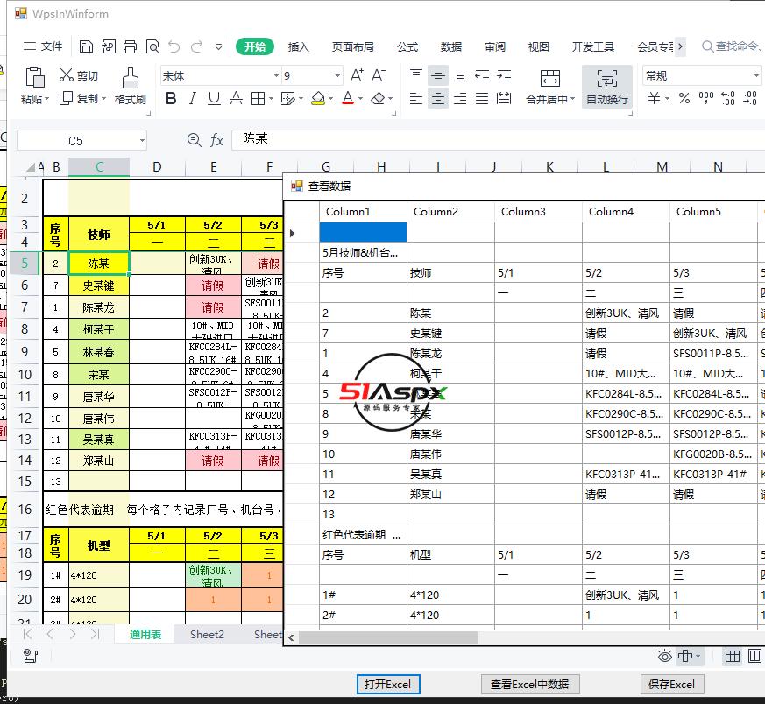Image resolution: width=765 pixels, height=704 pixels.
Task: Select the Format Painter brush
Action: [131, 78]
